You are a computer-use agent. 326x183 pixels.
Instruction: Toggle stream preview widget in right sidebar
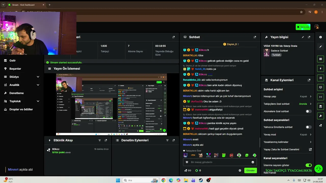pos(320,59)
